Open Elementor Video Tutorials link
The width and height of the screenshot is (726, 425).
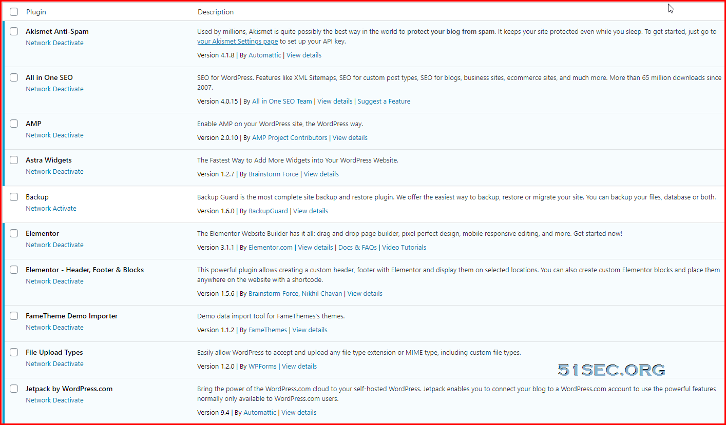pyautogui.click(x=404, y=248)
